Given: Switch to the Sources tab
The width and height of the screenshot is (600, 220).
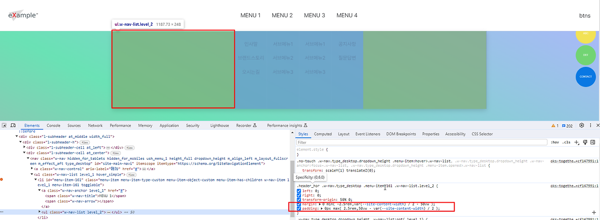Looking at the screenshot, I should coord(74,126).
